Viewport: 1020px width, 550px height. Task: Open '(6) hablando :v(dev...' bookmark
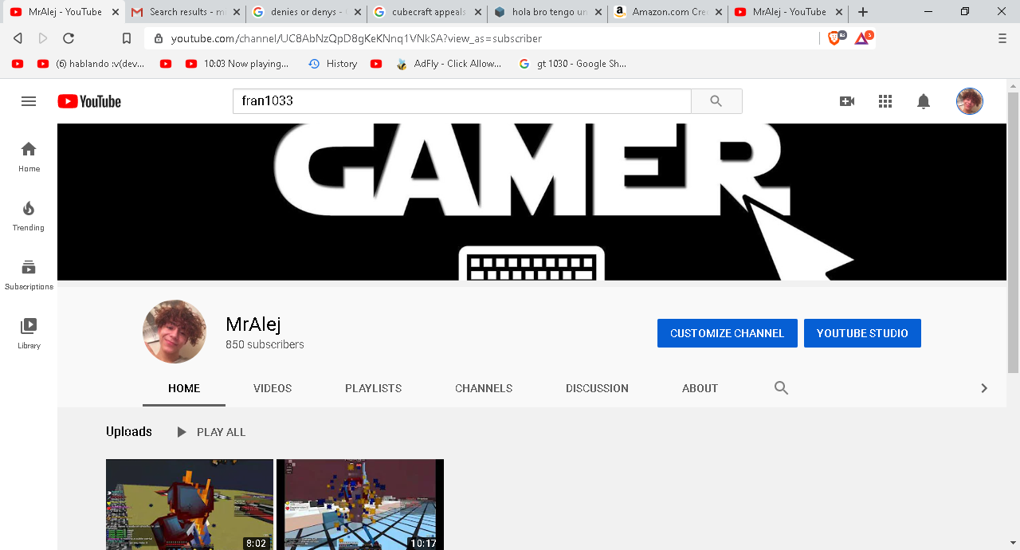[x=92, y=64]
